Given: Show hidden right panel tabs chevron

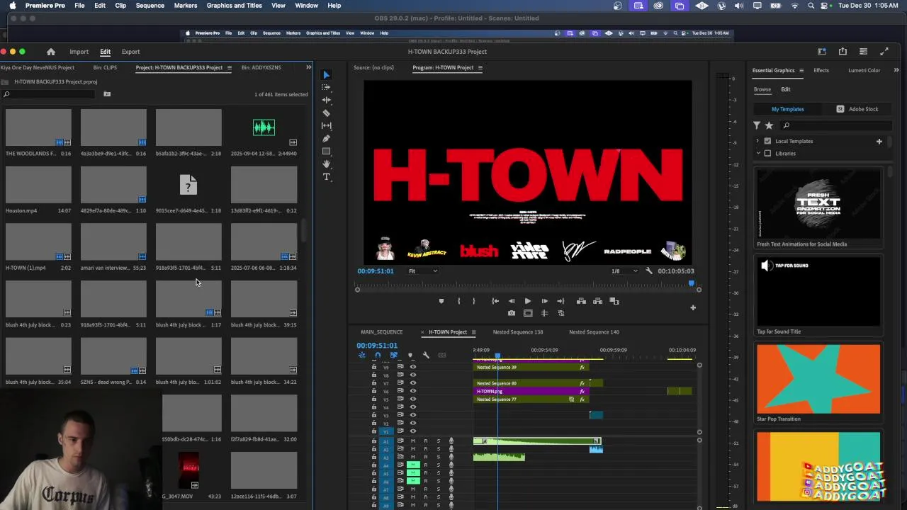Looking at the screenshot, I should click(896, 70).
